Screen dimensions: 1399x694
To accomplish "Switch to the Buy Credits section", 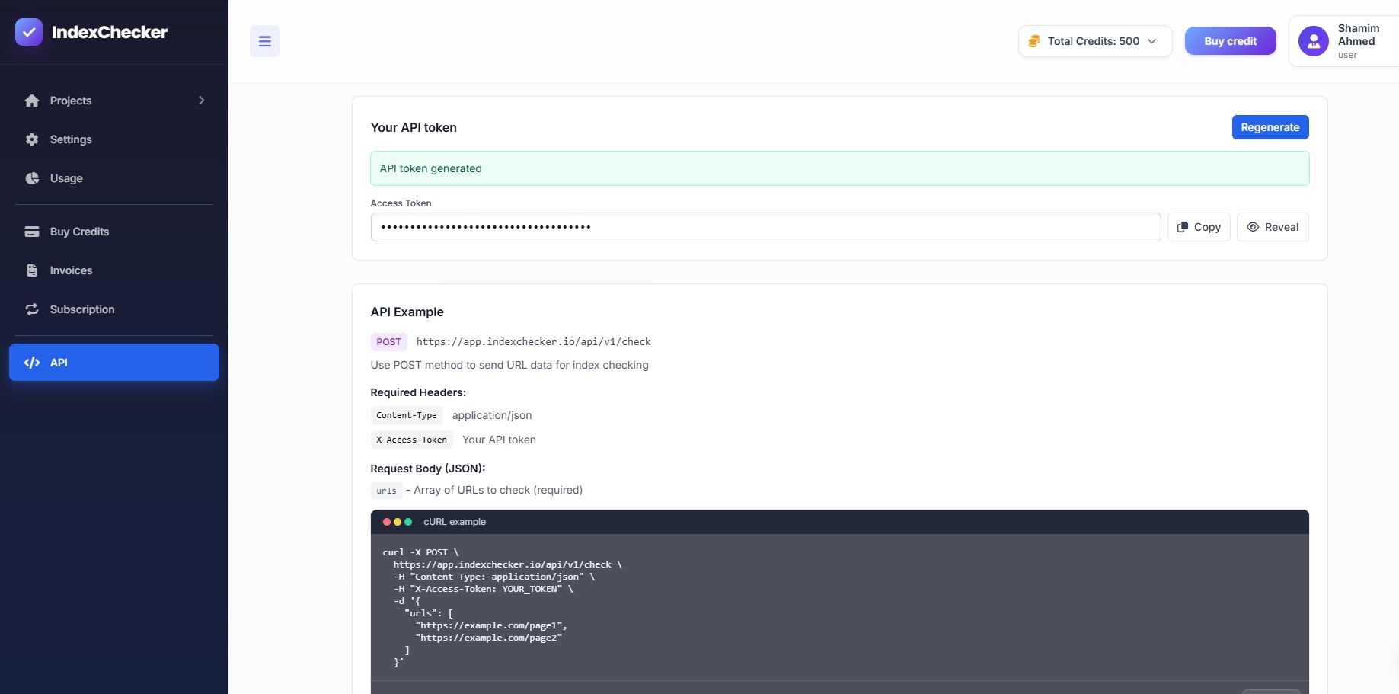I will click(x=79, y=232).
